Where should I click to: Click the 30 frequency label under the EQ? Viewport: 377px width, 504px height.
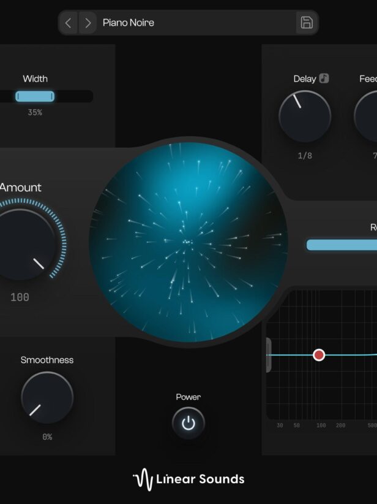click(280, 426)
